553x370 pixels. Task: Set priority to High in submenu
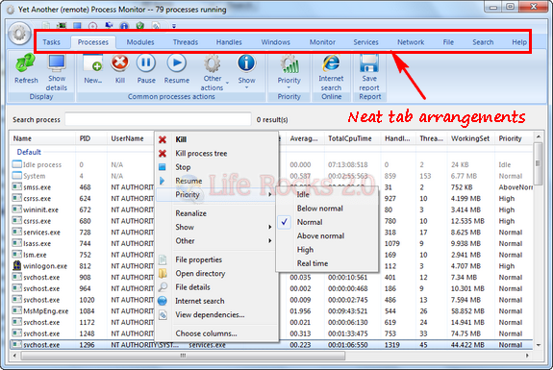[x=327, y=250]
